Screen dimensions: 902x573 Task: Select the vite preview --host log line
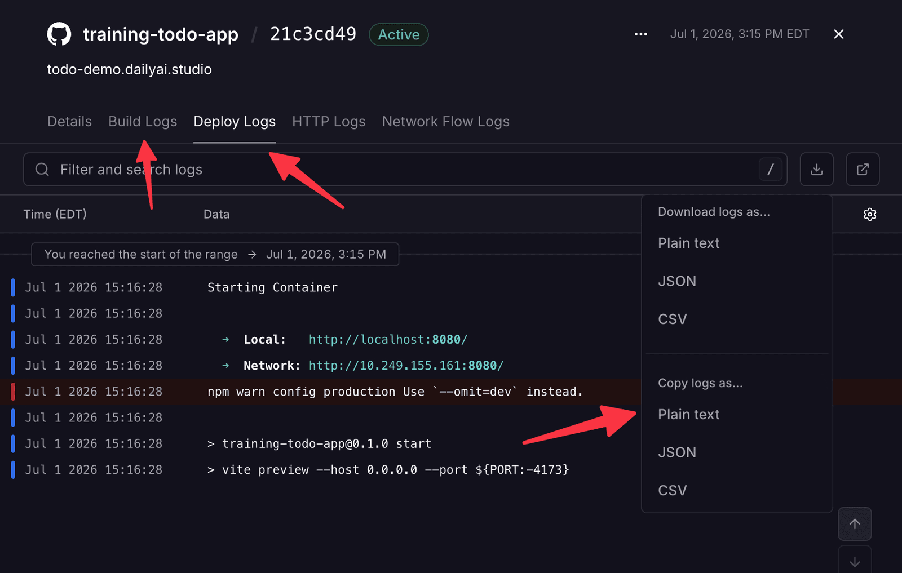point(388,469)
